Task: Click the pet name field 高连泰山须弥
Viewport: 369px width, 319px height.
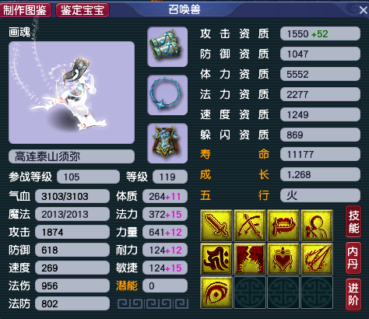Action: [72, 156]
